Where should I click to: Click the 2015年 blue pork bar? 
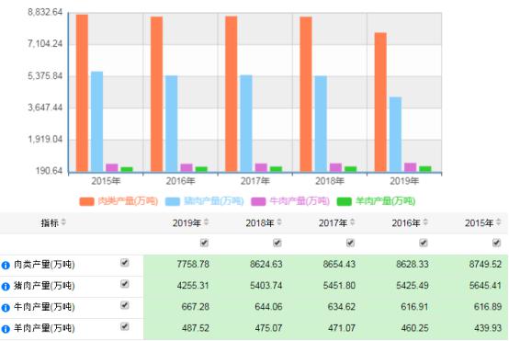(x=96, y=121)
